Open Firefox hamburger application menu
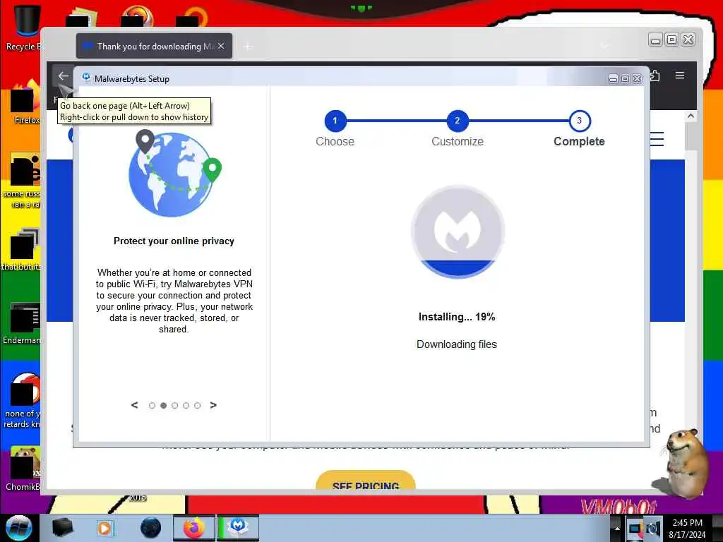The width and height of the screenshot is (723, 542). 680,75
